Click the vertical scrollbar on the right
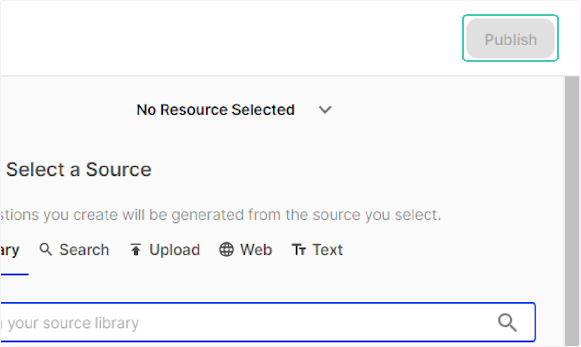Viewport: 581px width, 347px height. pyautogui.click(x=571, y=208)
